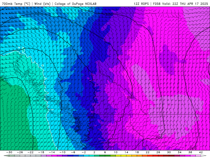
Task: Click the 26 colorbar tick label
Action: [x=158, y=152]
